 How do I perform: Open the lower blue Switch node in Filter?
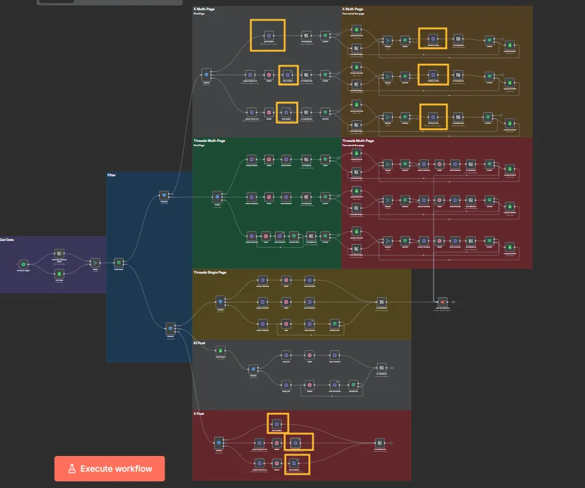[x=171, y=327]
